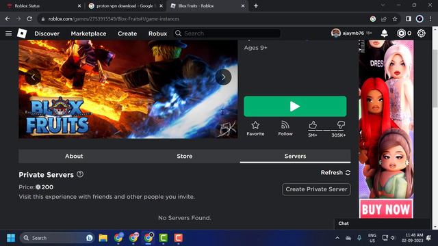
Task: Open Chrome three-dot menu
Action: click(x=430, y=18)
